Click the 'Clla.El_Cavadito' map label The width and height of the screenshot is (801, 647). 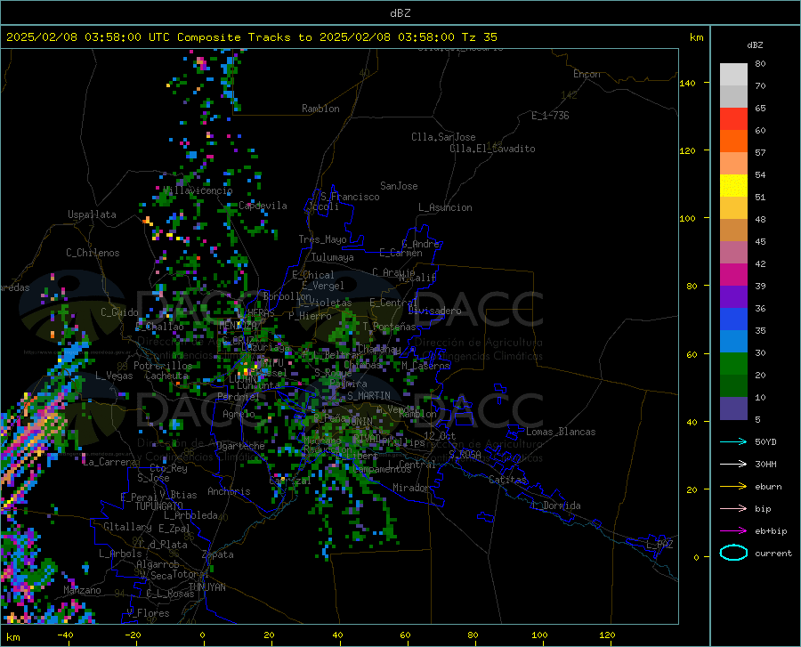(x=492, y=149)
